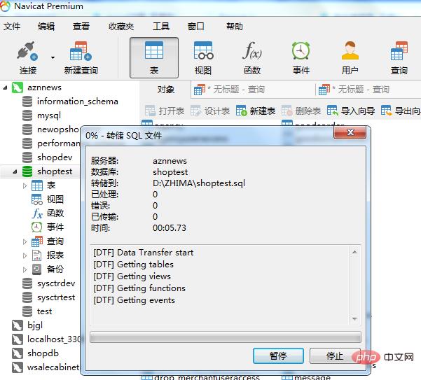Open the 窗口 menu
This screenshot has width=421, height=380.
[195, 27]
